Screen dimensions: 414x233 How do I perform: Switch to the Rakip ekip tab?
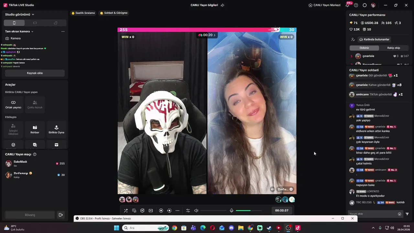[x=394, y=48]
